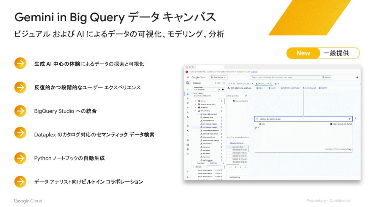Open the prompt node's more options menu
This screenshot has width=380, height=207.
355,119
